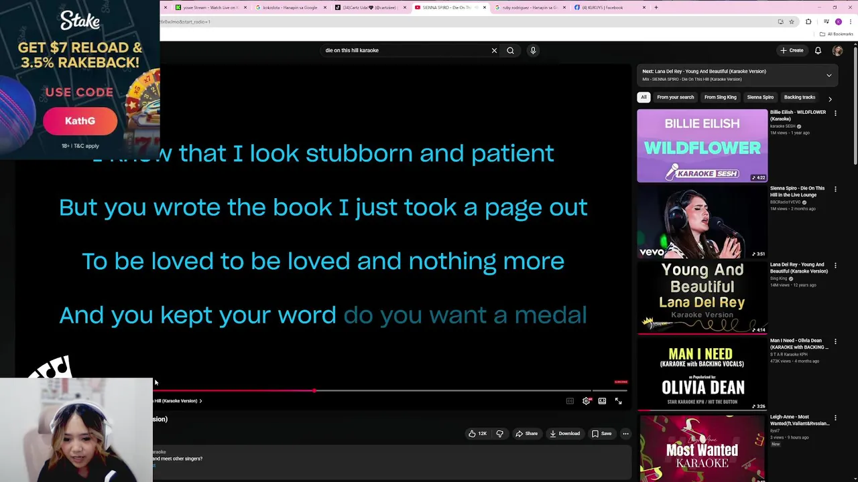Image resolution: width=858 pixels, height=482 pixels.
Task: Open a new browser tab
Action: click(656, 7)
